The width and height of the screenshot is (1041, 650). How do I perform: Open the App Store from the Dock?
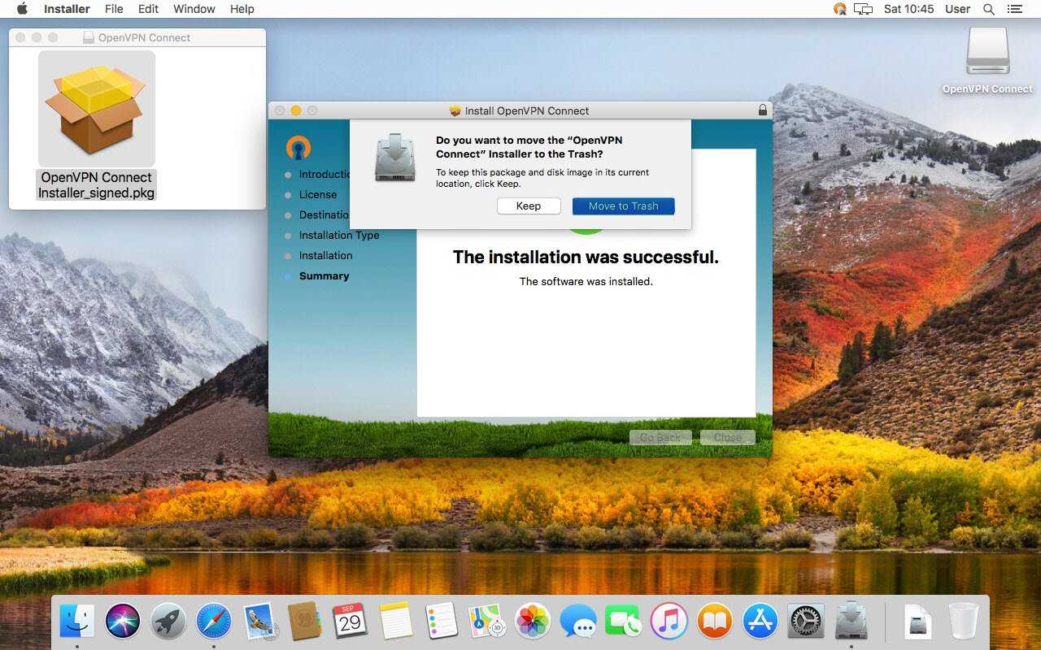[760, 622]
